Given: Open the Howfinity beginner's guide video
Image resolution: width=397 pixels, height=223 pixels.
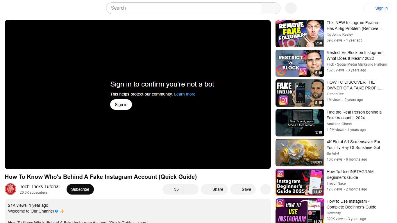Looking at the screenshot, I should [x=351, y=204].
